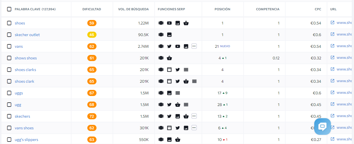Click the URL column header
The width and height of the screenshot is (354, 144).
(x=333, y=9)
